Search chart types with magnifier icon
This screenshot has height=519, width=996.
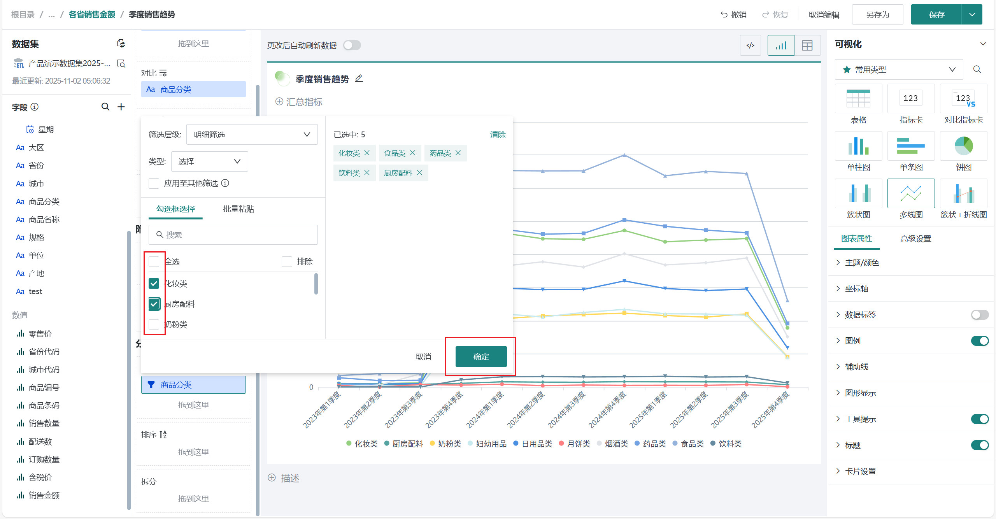pos(977,70)
